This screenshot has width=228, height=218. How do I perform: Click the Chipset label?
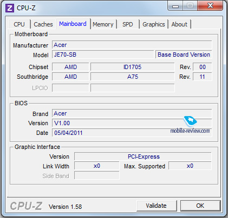[38, 67]
